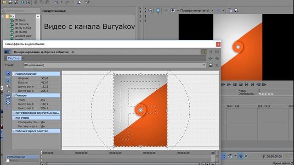
Task: Click the Сохранить соотношение value Да
Action: point(43,122)
